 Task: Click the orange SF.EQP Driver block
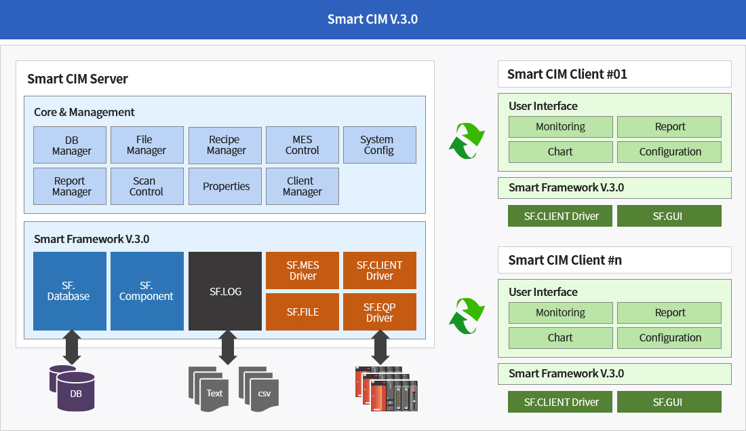pyautogui.click(x=380, y=312)
